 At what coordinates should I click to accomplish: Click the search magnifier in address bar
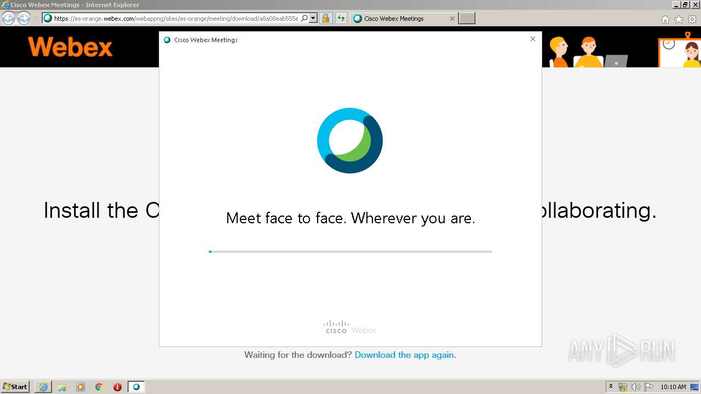click(x=304, y=18)
